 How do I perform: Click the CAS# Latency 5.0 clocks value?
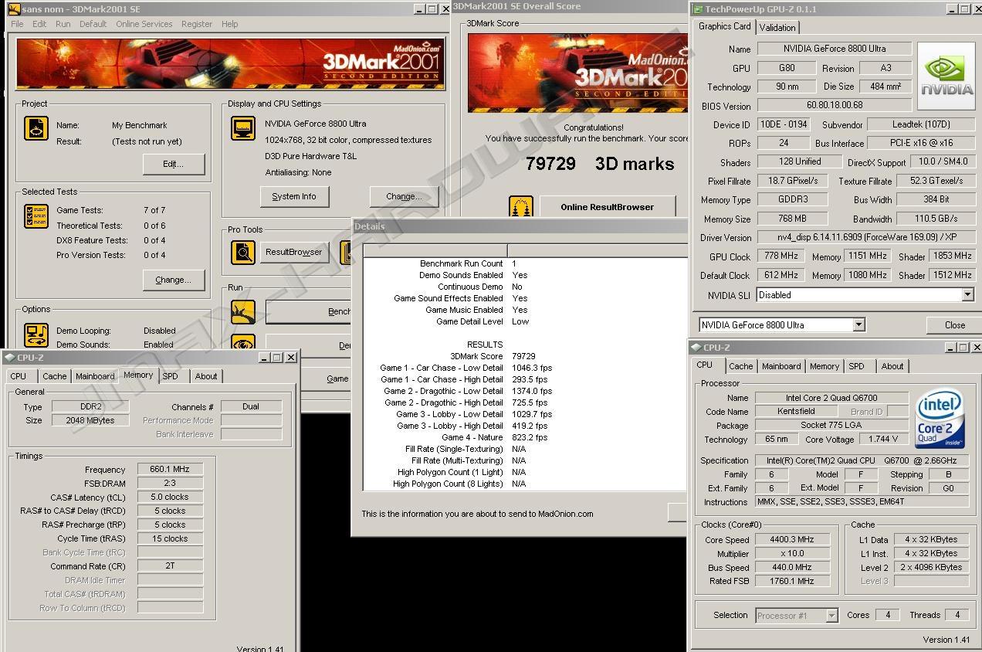pos(170,497)
